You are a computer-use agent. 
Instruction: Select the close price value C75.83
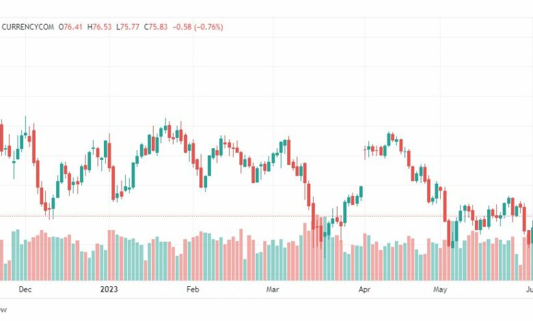156,27
